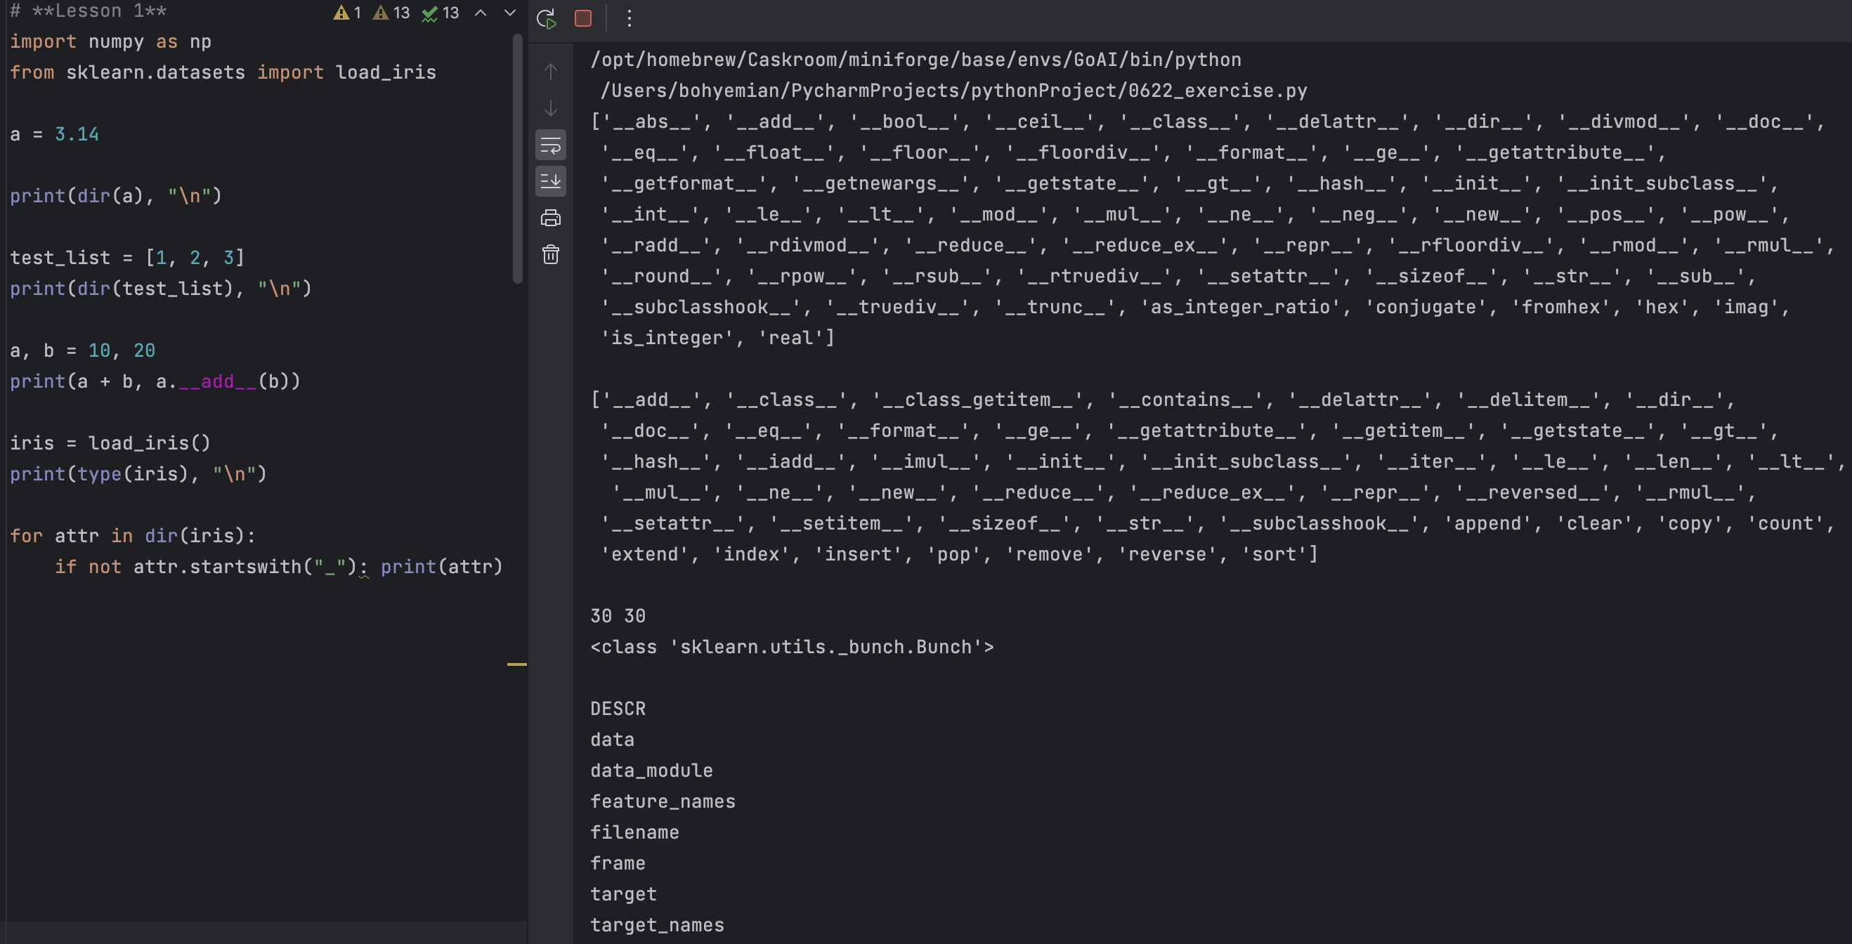
Task: Click the 'target' output line
Action: tap(624, 894)
